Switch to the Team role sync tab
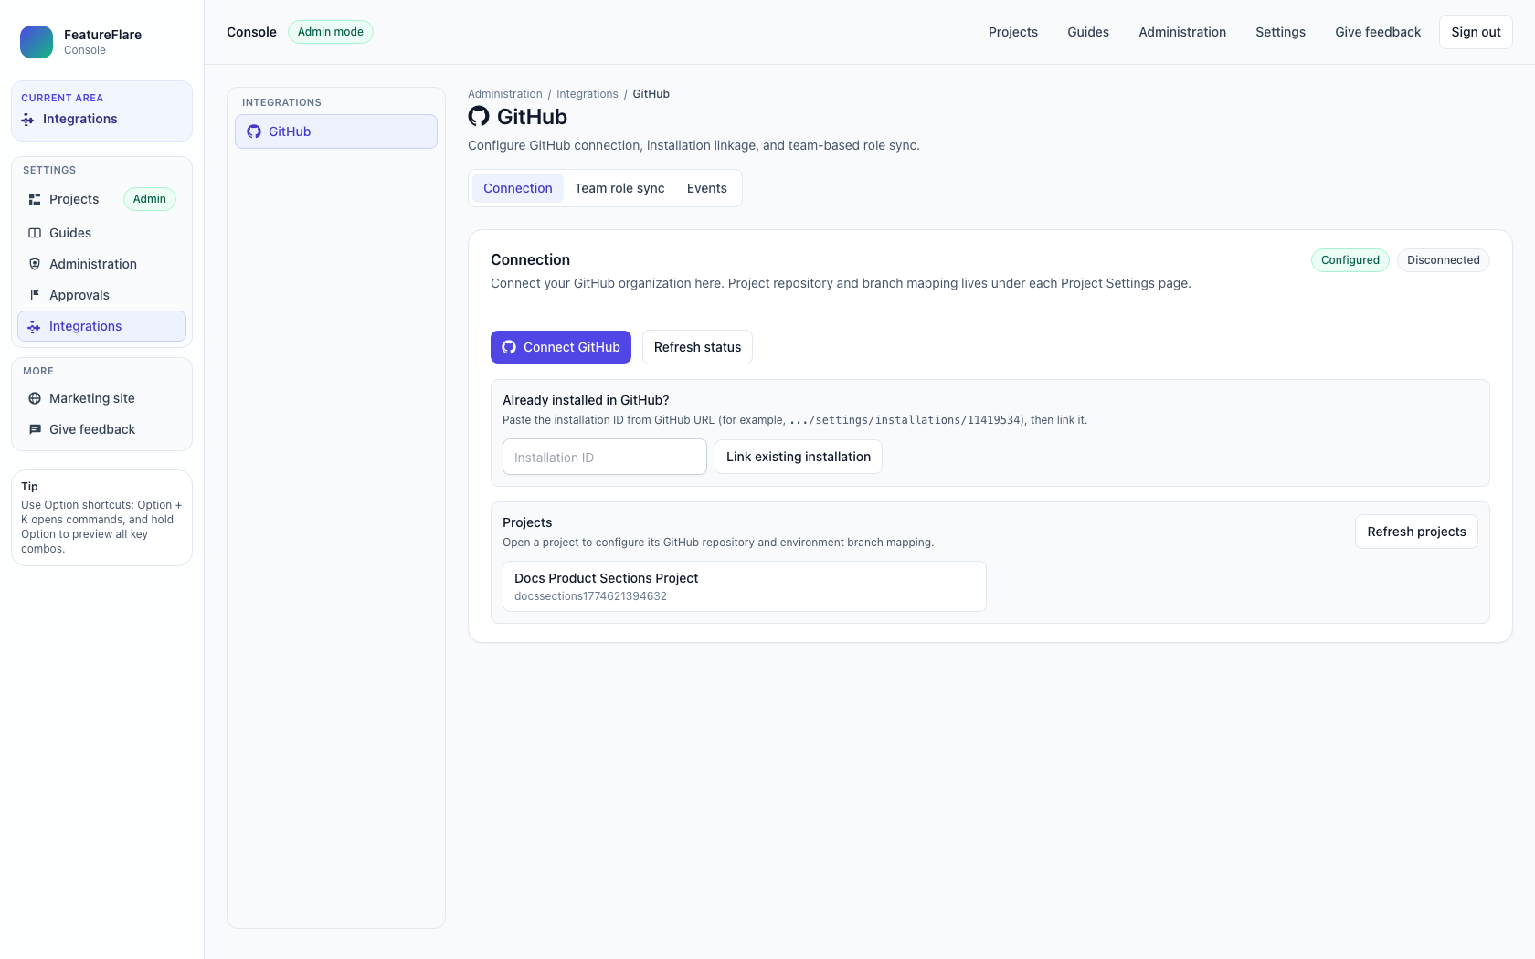The image size is (1535, 959). 619,188
